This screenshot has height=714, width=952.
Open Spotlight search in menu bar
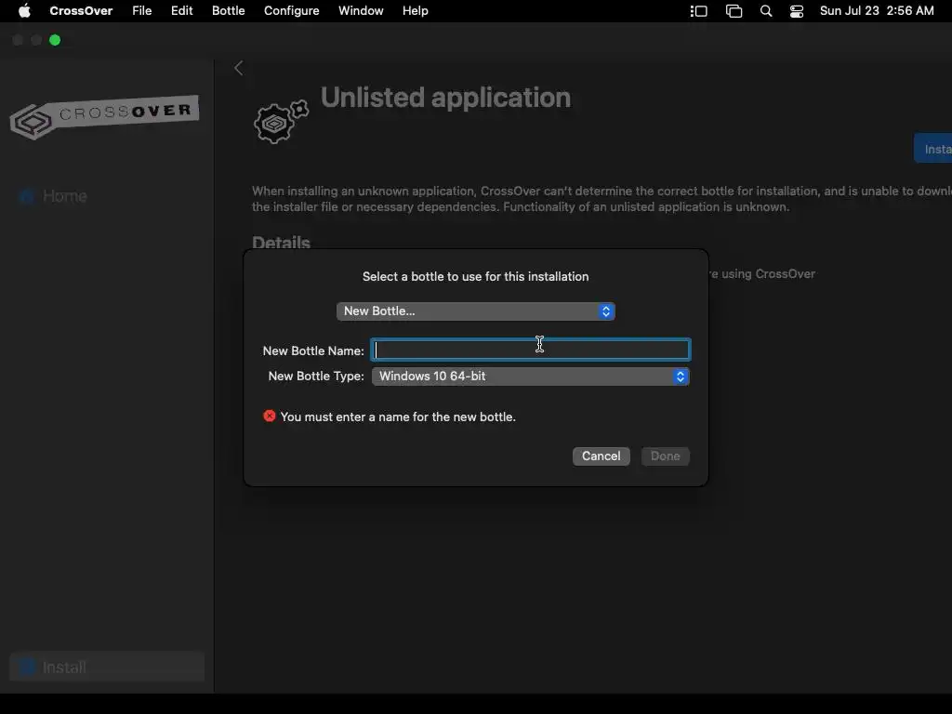(x=766, y=11)
